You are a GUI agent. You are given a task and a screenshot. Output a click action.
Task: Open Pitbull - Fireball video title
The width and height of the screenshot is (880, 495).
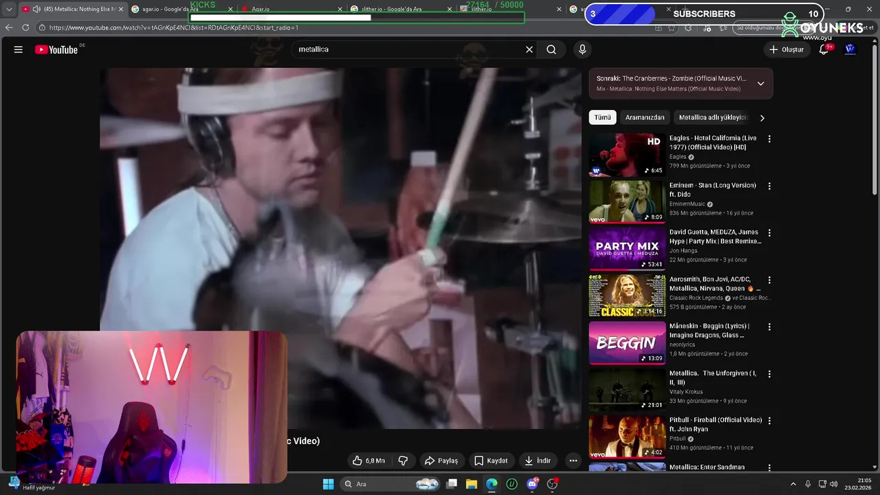[716, 424]
